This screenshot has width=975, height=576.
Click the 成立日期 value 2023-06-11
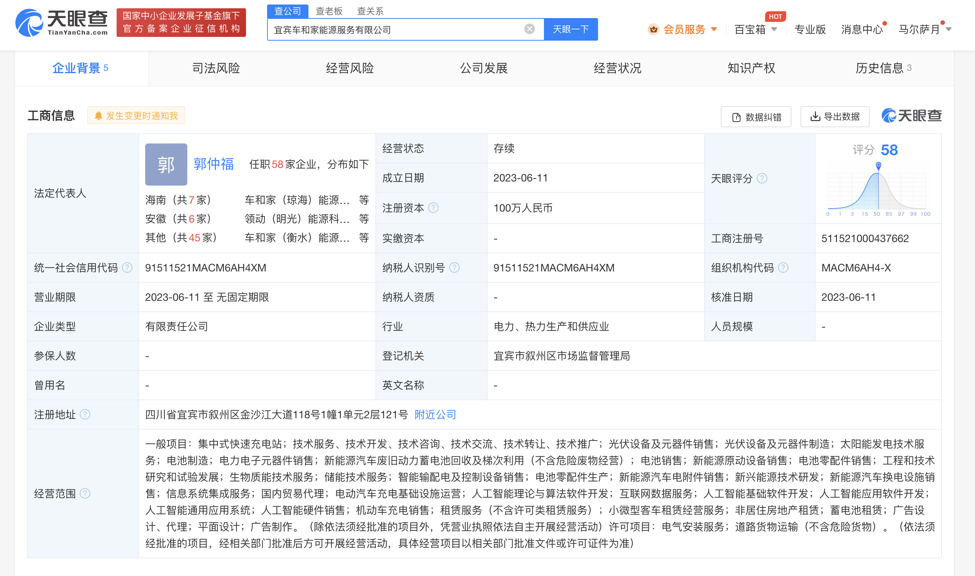(x=521, y=177)
